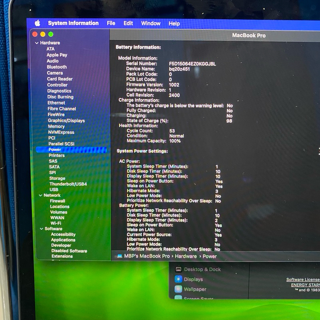The width and height of the screenshot is (320, 320).
Task: Open Desktop & Dock in System Settings
Action: 198,269
